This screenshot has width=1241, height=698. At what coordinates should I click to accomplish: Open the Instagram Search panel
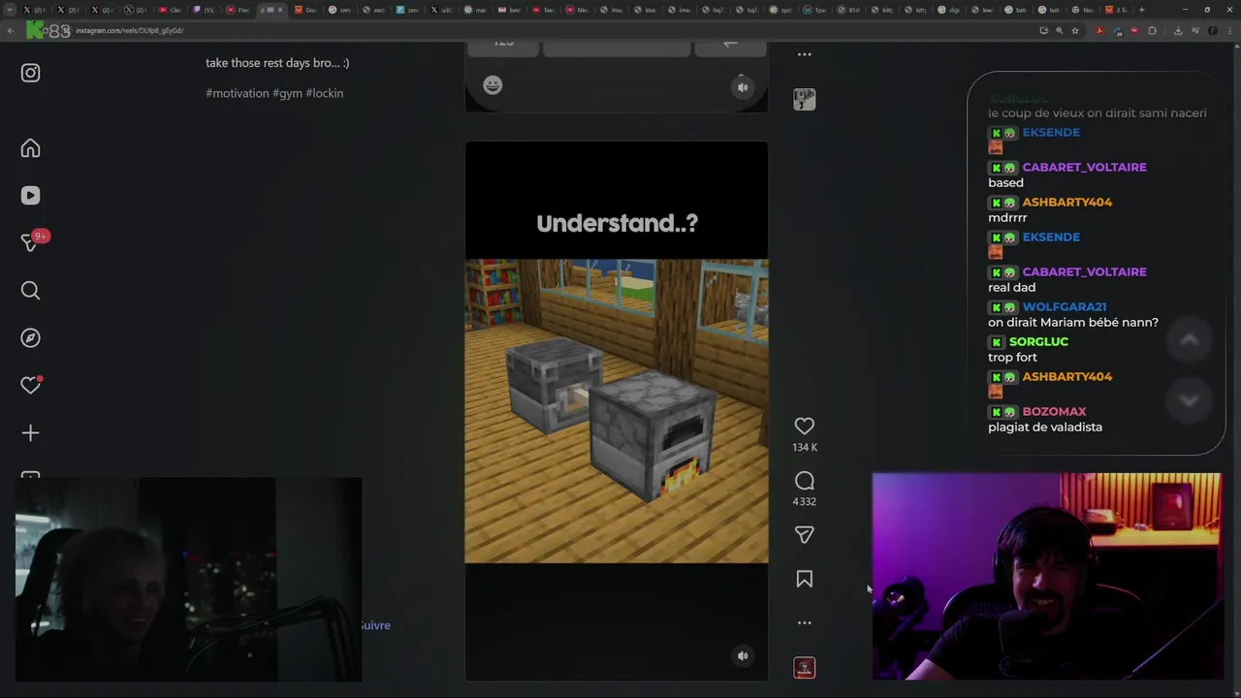point(31,291)
